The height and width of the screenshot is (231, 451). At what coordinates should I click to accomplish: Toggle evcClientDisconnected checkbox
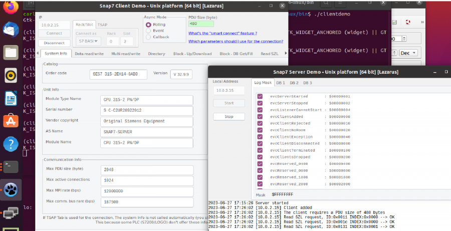[260, 143]
